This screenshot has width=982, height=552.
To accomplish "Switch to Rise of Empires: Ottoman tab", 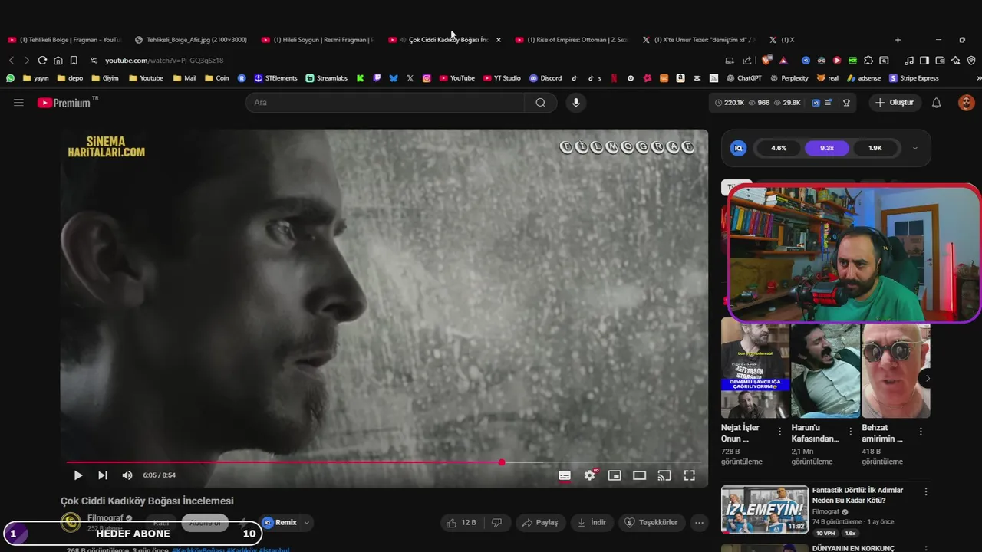I will point(572,40).
